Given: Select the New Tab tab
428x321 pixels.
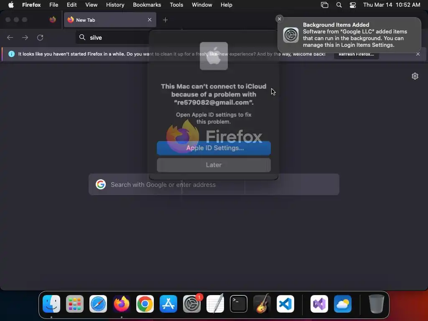Looking at the screenshot, I should coord(110,20).
